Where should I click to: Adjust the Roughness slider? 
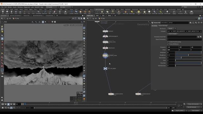188,55
